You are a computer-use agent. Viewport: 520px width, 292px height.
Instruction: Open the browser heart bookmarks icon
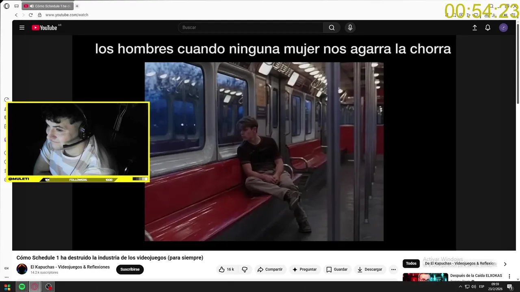[476, 15]
